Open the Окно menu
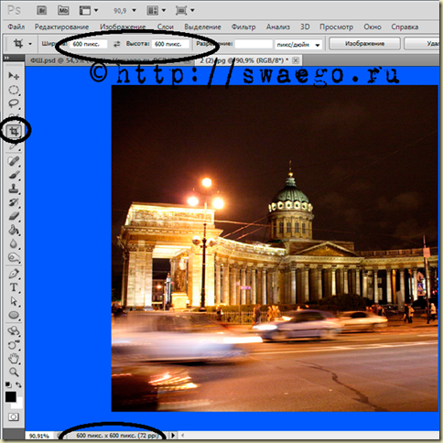 coord(373,27)
